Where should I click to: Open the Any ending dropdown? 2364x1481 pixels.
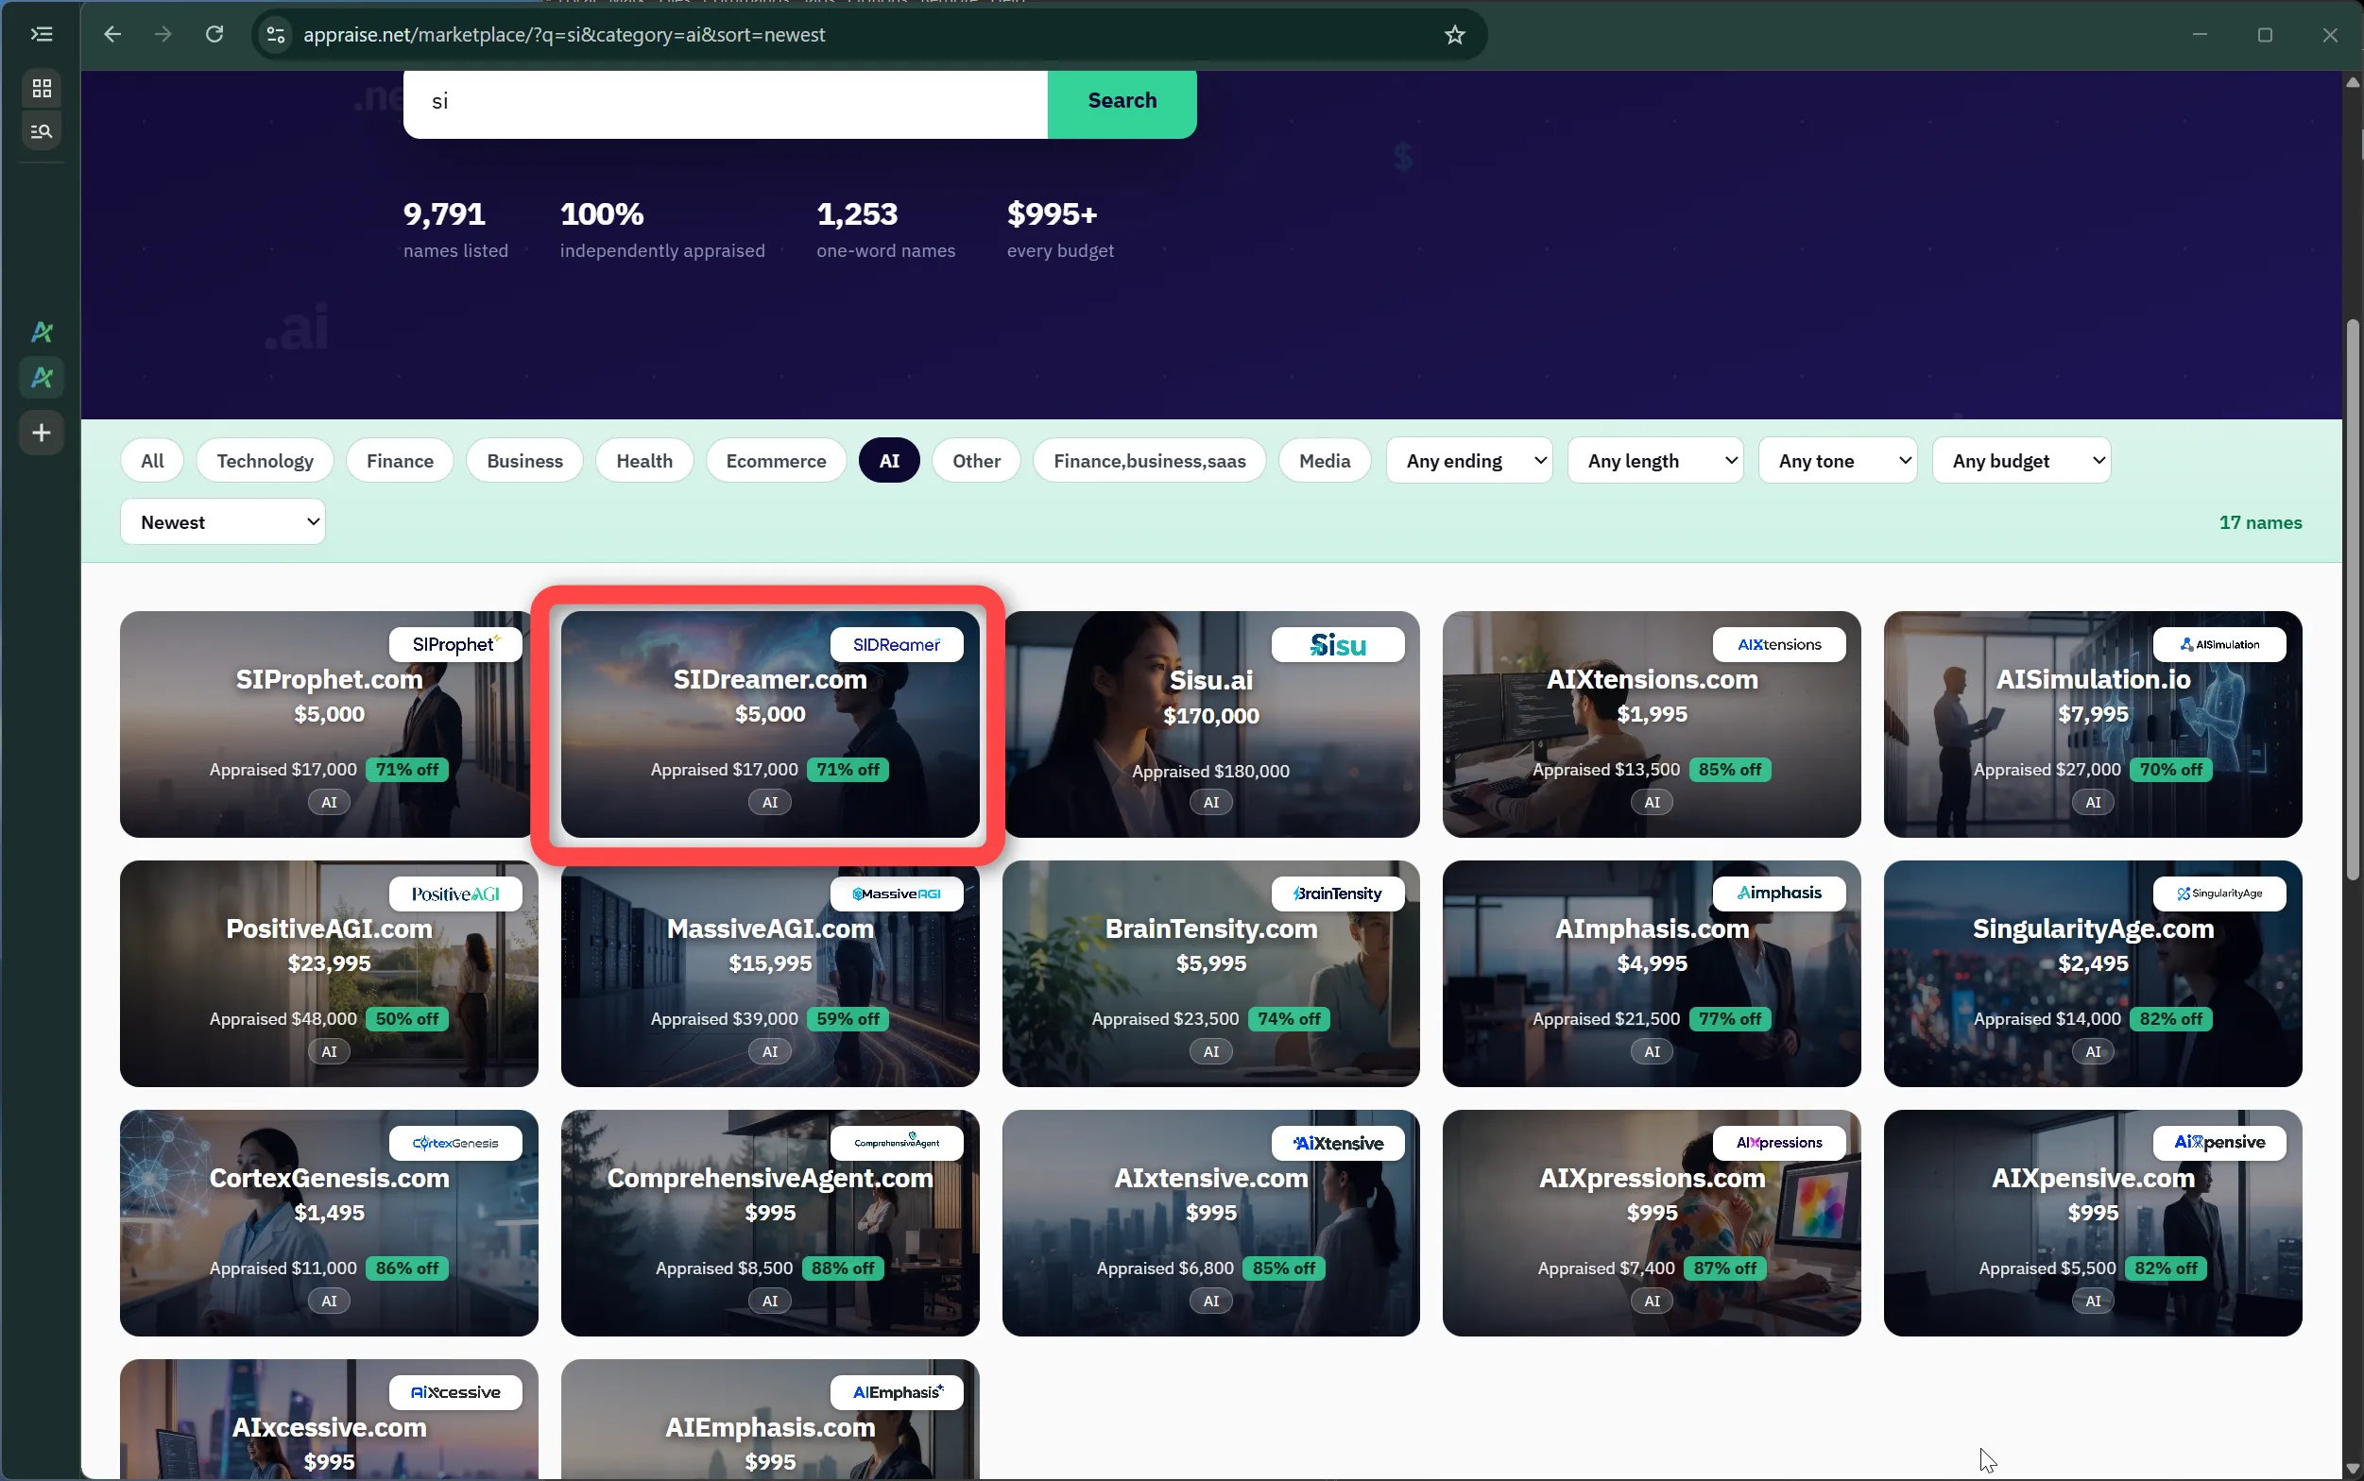[x=1468, y=460]
